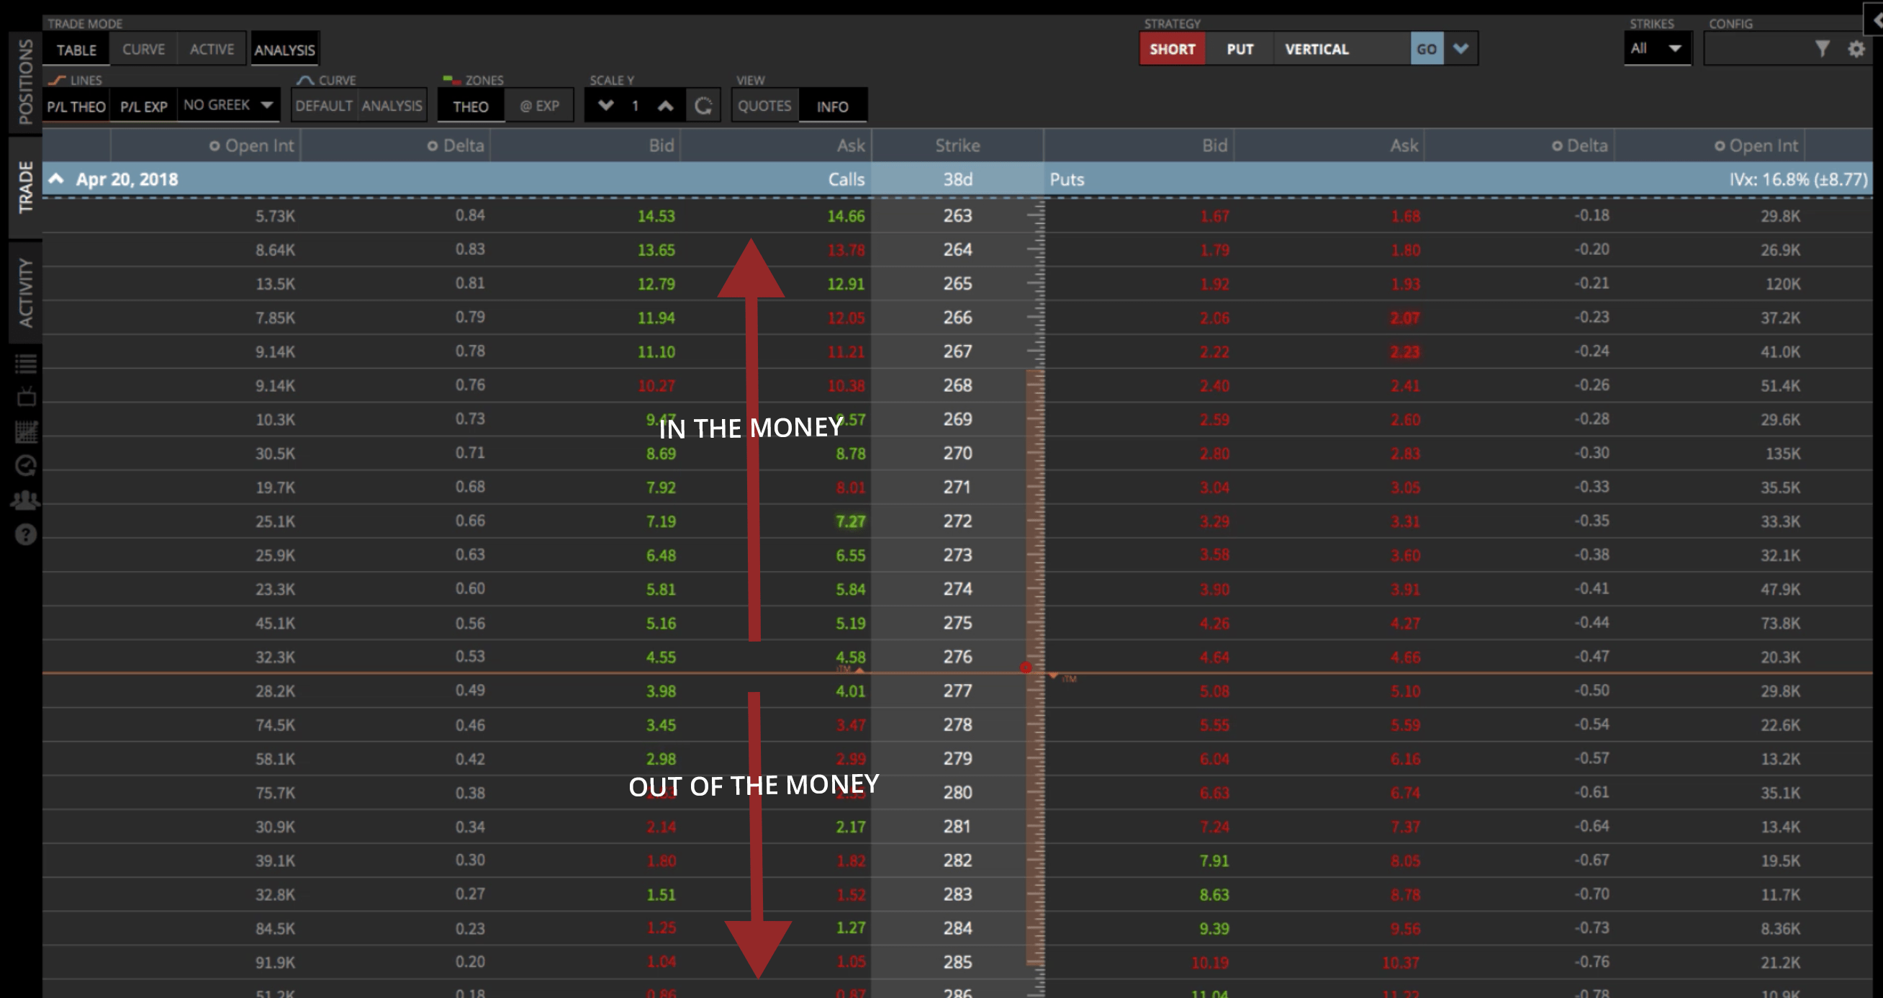Open puts Open Int column options
Screen dimensions: 1883x998
click(1720, 146)
